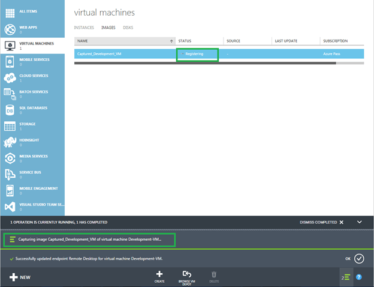Switch to the Disks tab
The height and width of the screenshot is (287, 374).
pyautogui.click(x=128, y=28)
